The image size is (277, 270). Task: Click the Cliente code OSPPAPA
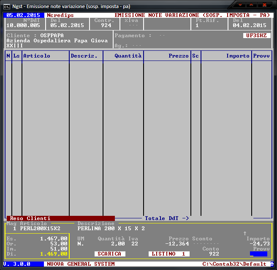[x=52, y=36]
